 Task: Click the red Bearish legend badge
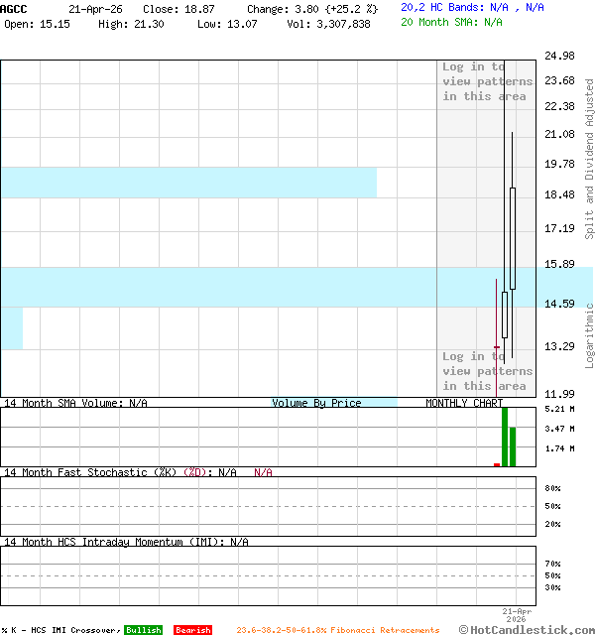[192, 630]
